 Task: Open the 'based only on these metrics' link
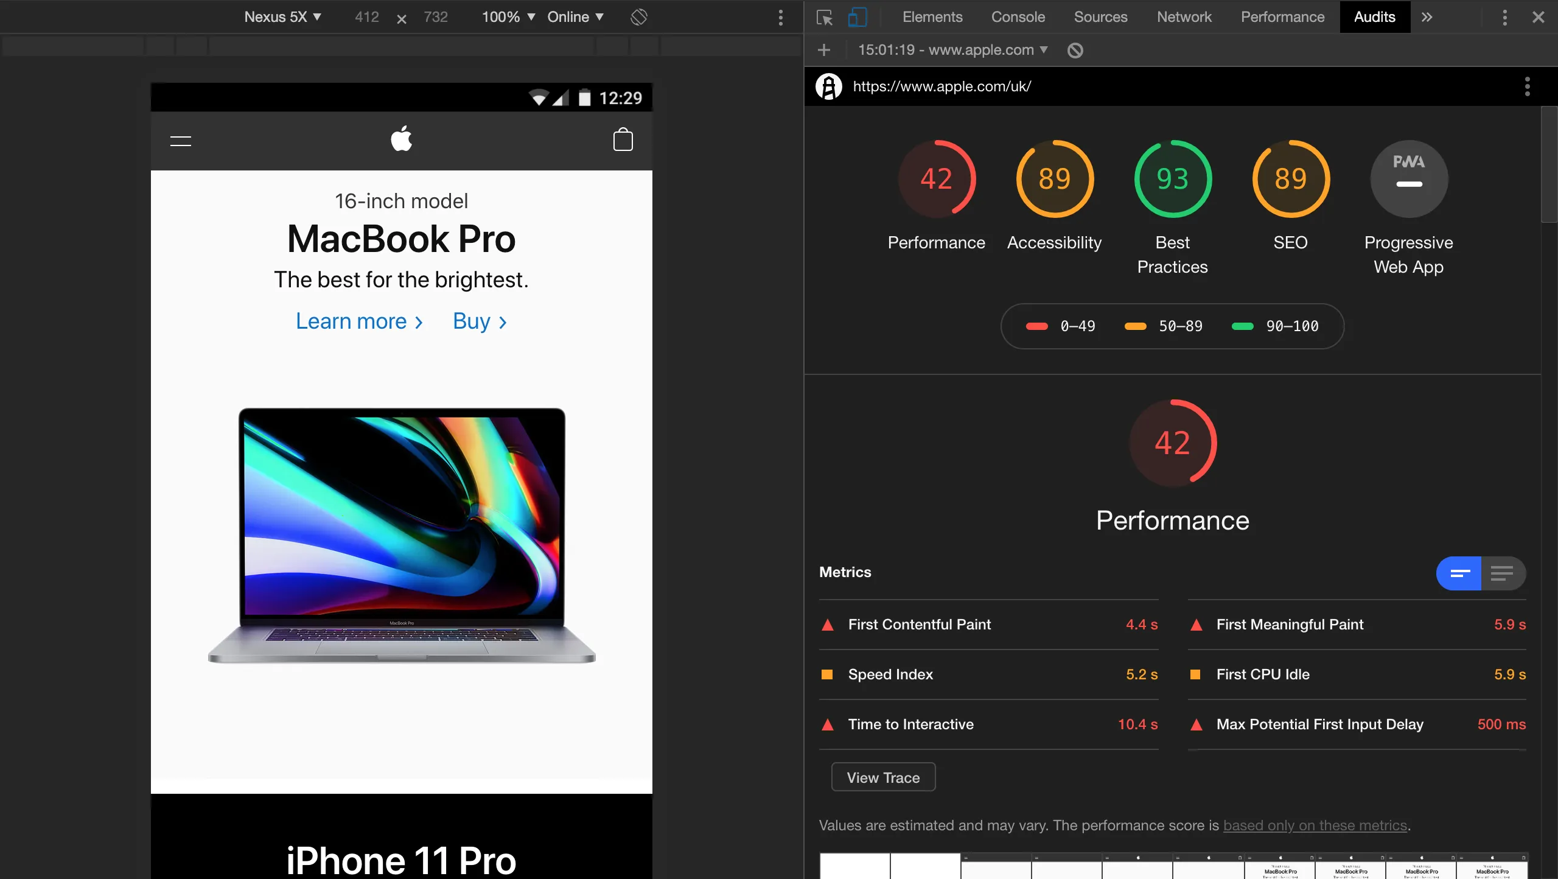click(x=1315, y=825)
